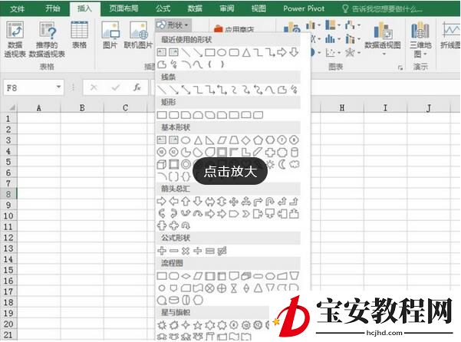Screen dimensions: 461x342
Task: Select the rounded rectangle under 矩形
Action: coord(173,115)
